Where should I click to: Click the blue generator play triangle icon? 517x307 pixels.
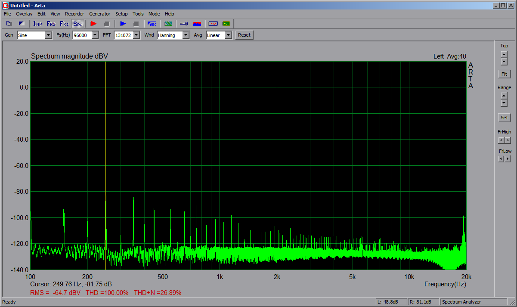[x=123, y=24]
